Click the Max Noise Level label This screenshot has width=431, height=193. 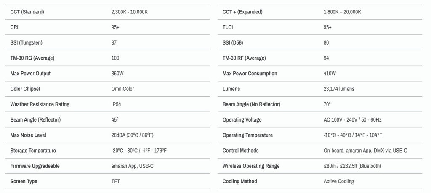(x=28, y=135)
